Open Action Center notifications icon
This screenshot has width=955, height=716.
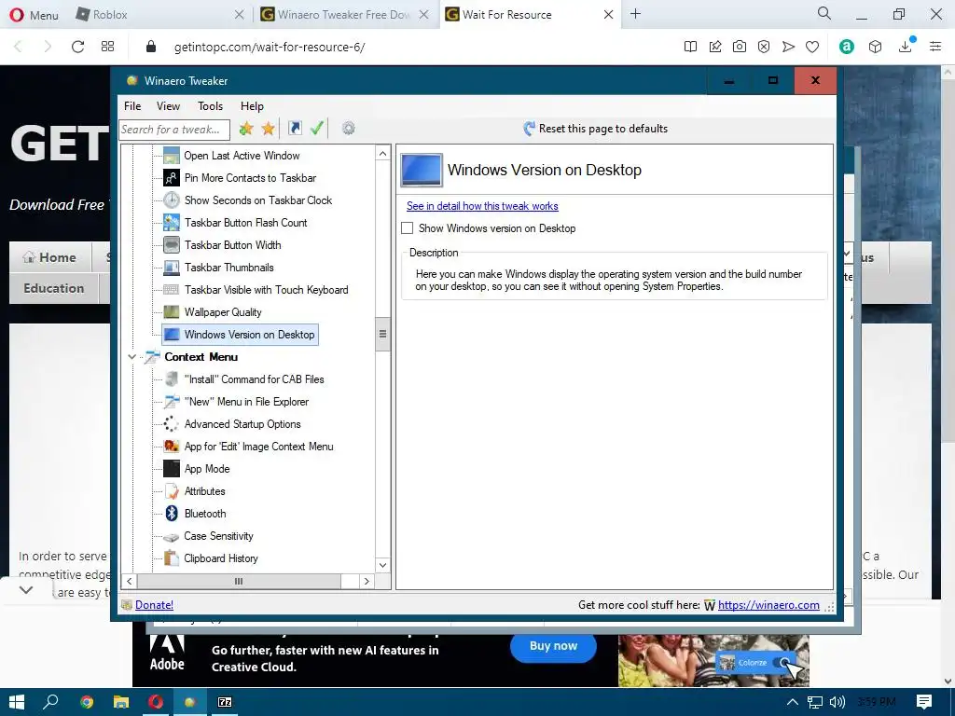[924, 702]
